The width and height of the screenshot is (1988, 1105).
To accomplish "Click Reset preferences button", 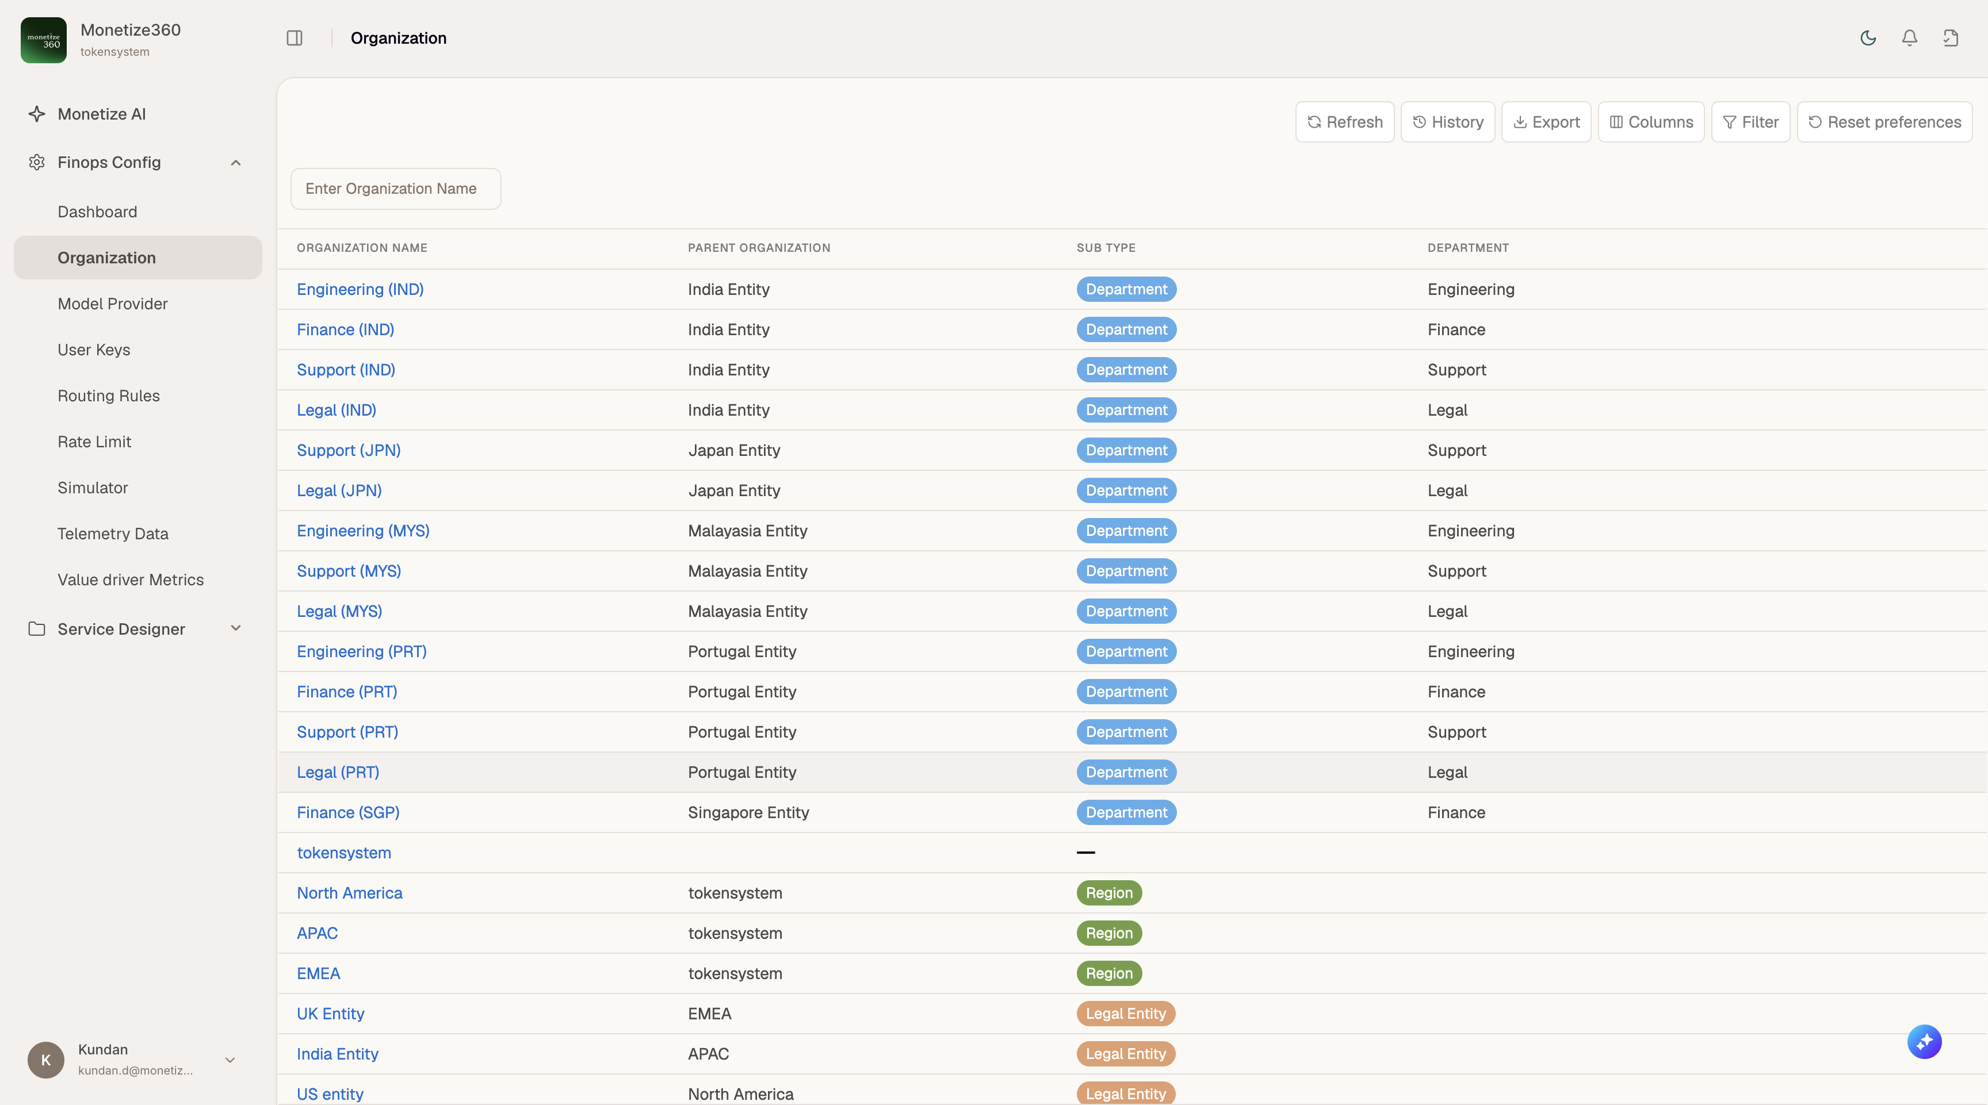I will click(x=1884, y=122).
